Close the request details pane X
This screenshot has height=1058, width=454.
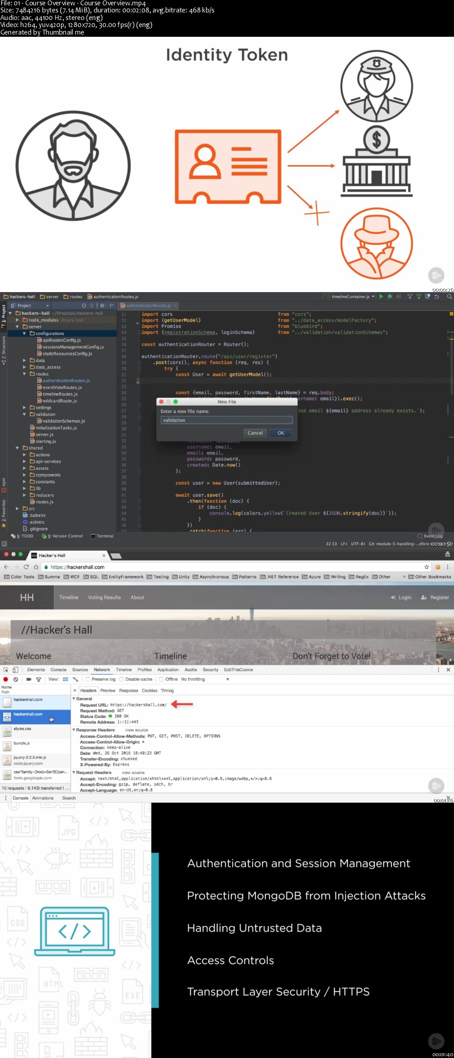74,691
